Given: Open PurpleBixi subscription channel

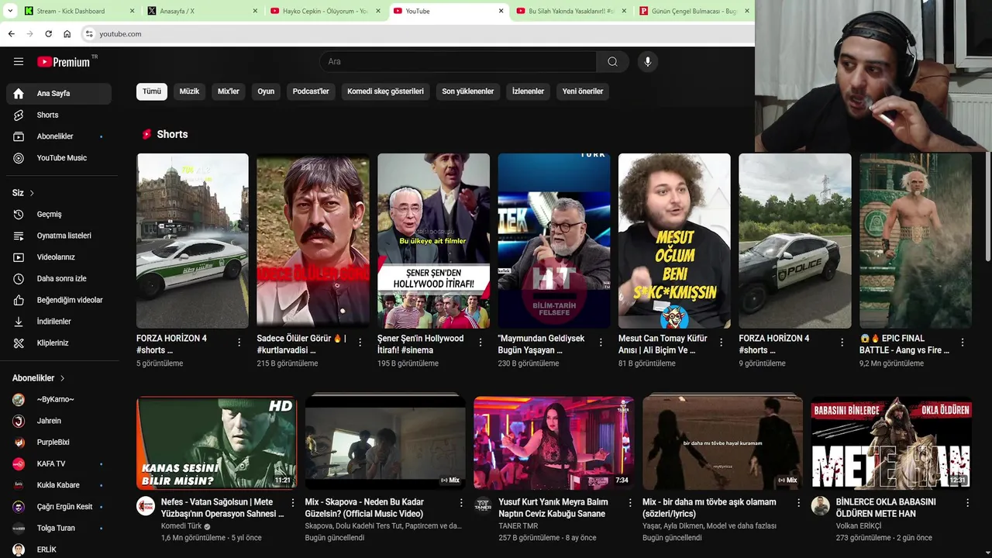Looking at the screenshot, I should (59, 443).
